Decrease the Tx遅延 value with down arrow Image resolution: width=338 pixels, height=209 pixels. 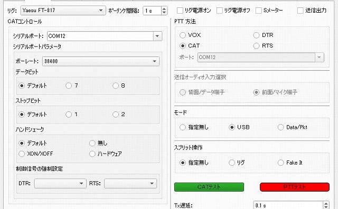coord(326,207)
